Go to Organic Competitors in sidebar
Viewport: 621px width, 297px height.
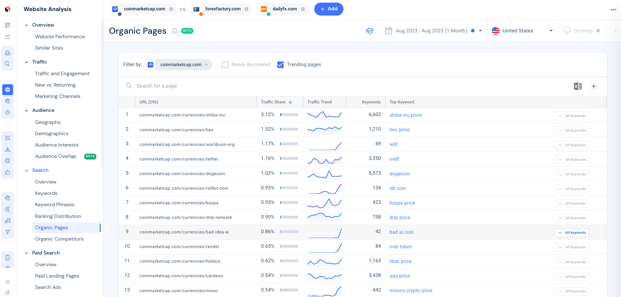59,239
